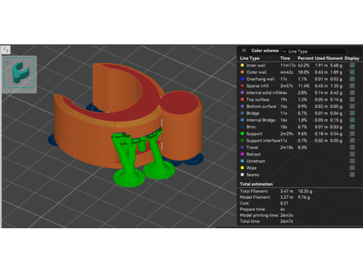Hide Inner wall lines via Display checkbox
The height and width of the screenshot is (272, 363).
coord(352,66)
